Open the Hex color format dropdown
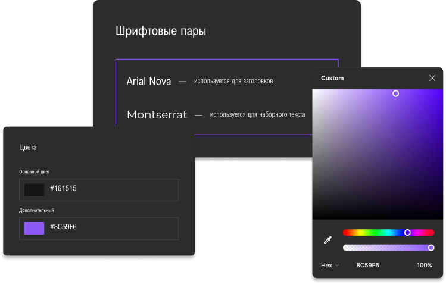This screenshot has height=284, width=446. [x=330, y=265]
